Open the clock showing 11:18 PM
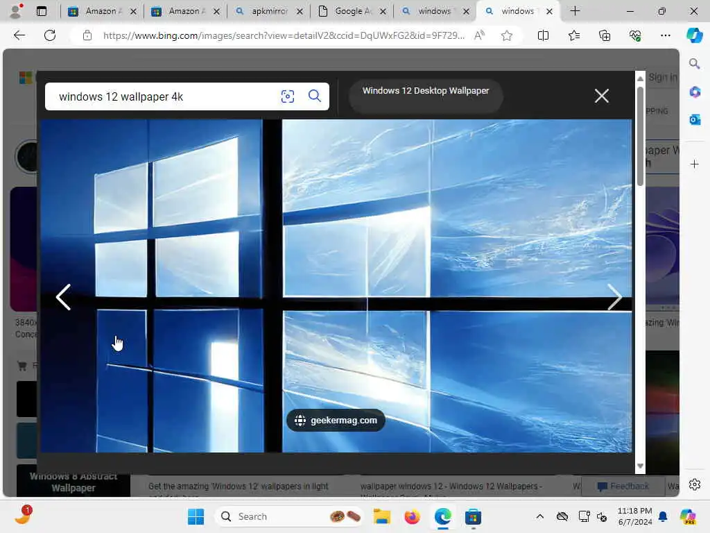This screenshot has width=710, height=533. tap(634, 516)
